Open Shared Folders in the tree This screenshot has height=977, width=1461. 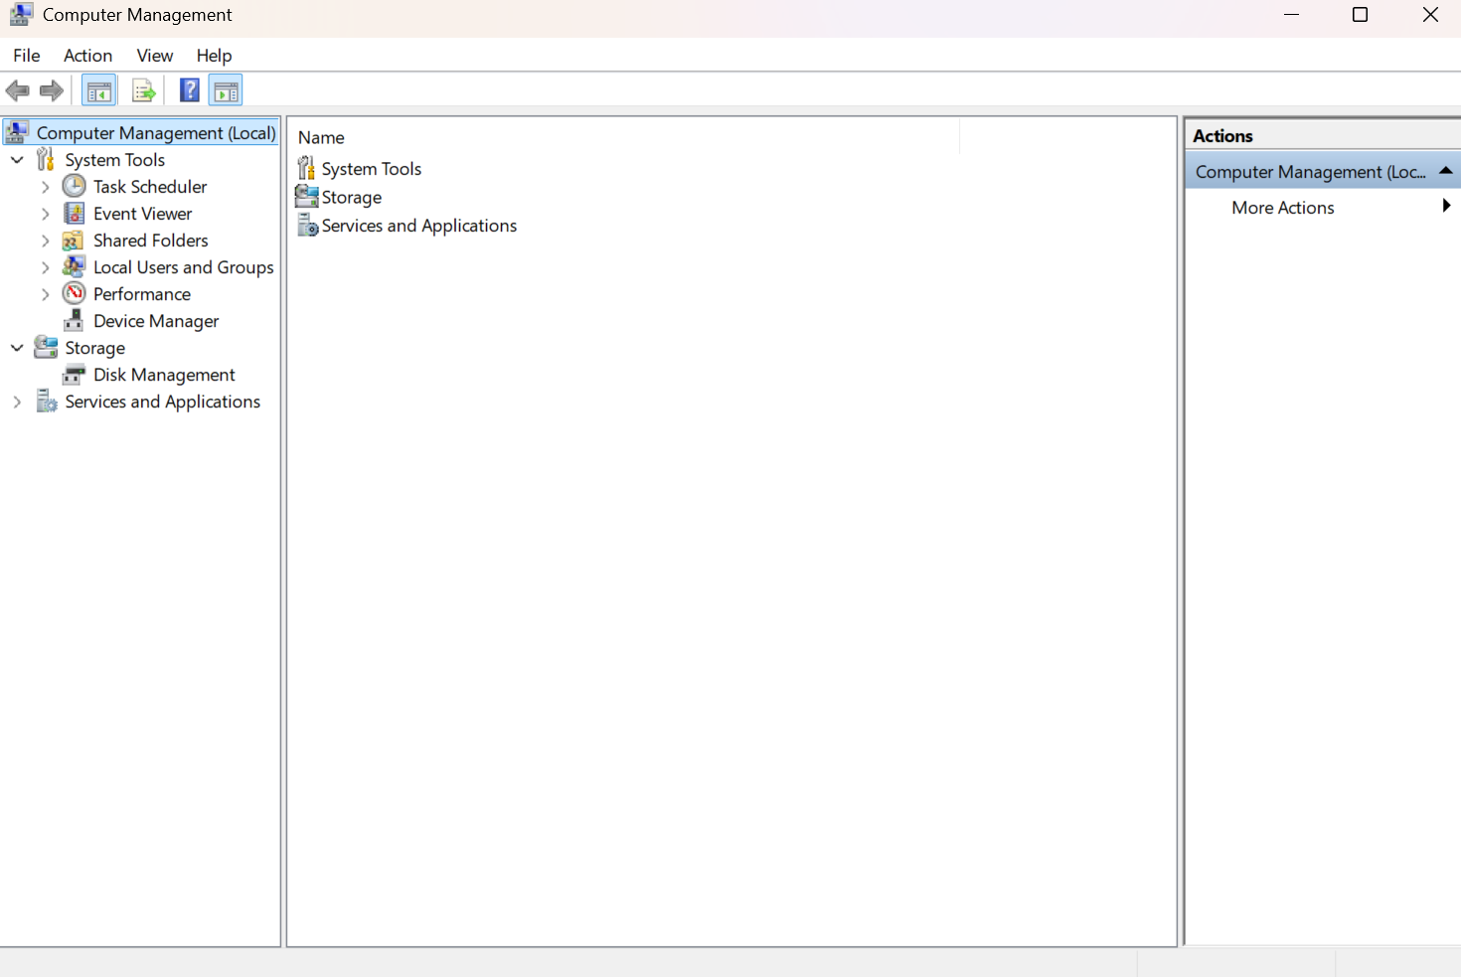coord(150,240)
